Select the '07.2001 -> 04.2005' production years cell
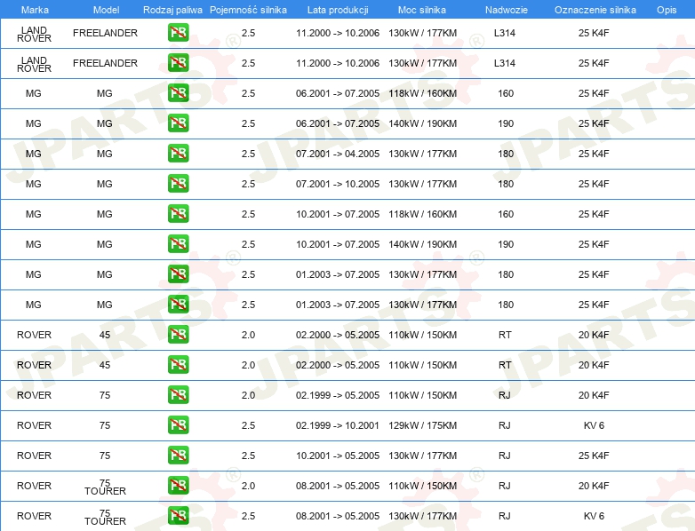This screenshot has height=531, width=695. pos(338,154)
